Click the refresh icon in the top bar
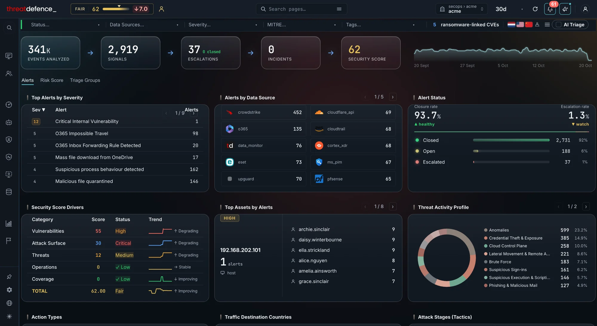Image resolution: width=597 pixels, height=326 pixels. point(535,9)
